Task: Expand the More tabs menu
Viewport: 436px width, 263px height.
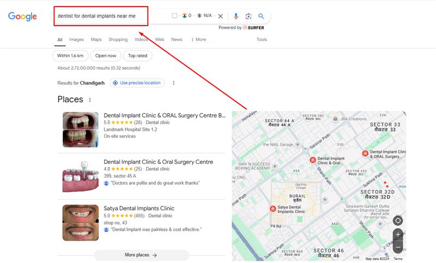Action: (198, 39)
